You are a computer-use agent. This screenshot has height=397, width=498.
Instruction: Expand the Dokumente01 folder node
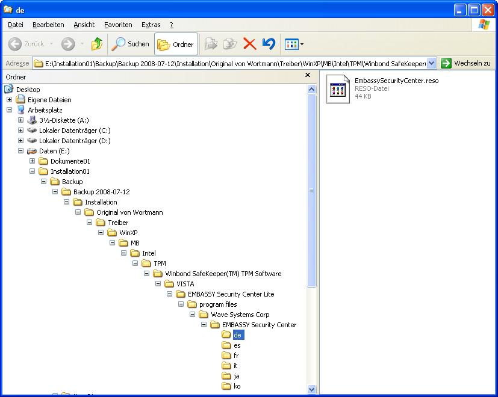coord(32,161)
